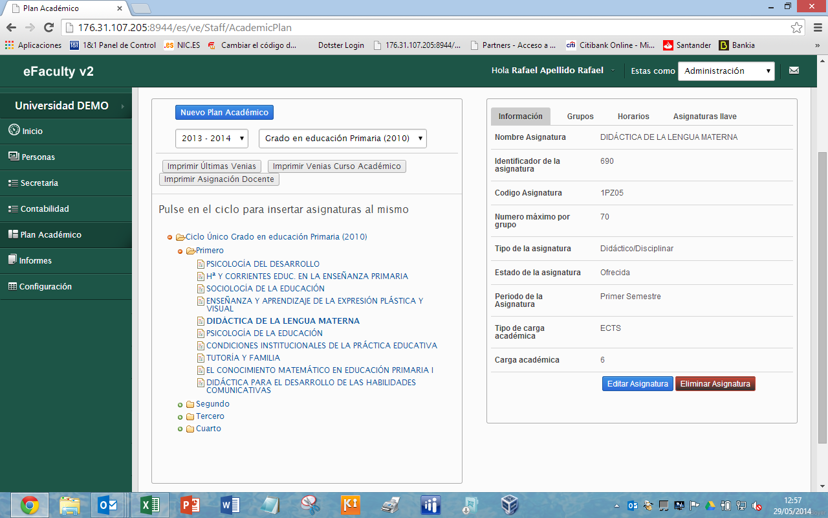828x518 pixels.
Task: Click the Personas icon in sidebar
Action: [13, 157]
